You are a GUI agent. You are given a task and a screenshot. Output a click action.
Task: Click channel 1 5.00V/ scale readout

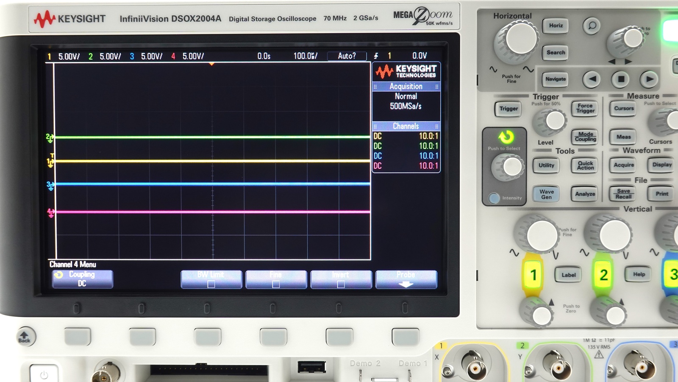[69, 56]
